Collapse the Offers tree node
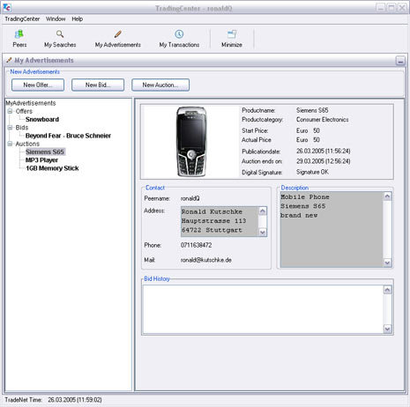Image resolution: width=410 pixels, height=407 pixels. (10, 111)
